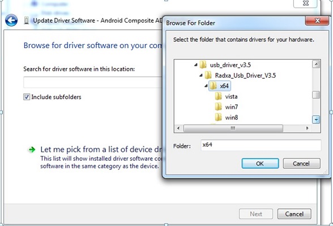Click the vista folder icon
Screen dimensions: 333x226
click(x=219, y=96)
